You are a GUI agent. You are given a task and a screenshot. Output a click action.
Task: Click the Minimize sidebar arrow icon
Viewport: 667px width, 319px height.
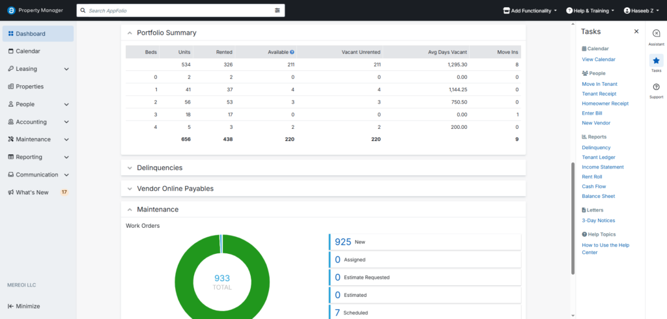[x=10, y=306]
